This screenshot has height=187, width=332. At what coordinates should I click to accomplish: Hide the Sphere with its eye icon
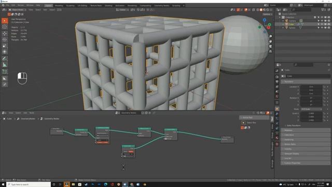pos(322,28)
